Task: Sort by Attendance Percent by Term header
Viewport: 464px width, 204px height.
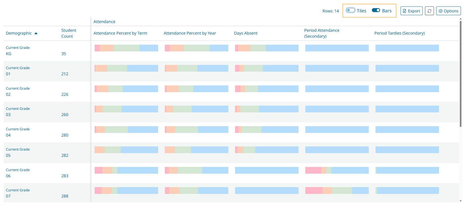Action: 120,33
